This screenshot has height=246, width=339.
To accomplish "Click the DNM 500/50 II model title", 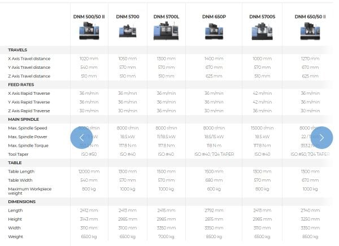I will tap(89, 16).
